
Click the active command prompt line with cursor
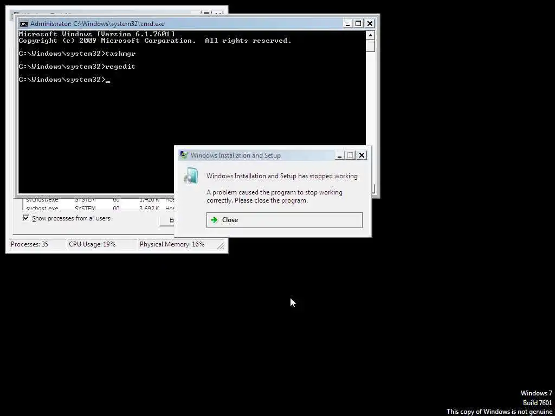(x=64, y=80)
